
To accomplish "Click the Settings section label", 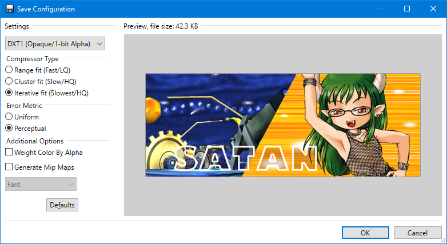I will pos(17,26).
